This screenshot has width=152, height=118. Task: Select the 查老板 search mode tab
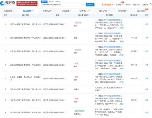(x=51, y=2)
